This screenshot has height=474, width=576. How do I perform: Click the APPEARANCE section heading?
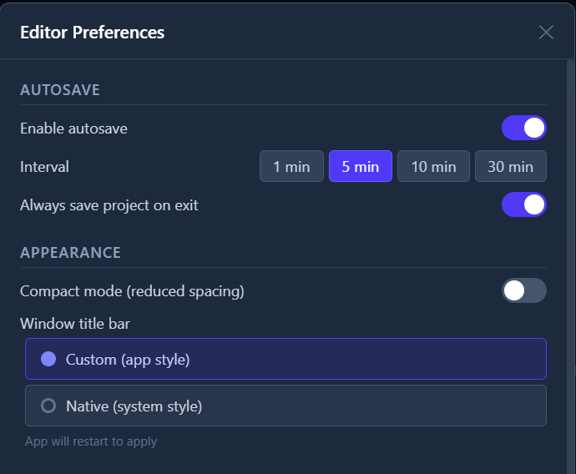click(70, 252)
